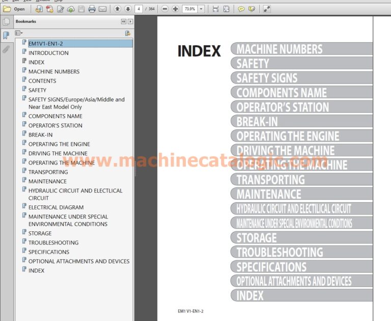Open the SPECIFICATIONS bookmark
The width and height of the screenshot is (391, 321).
coord(49,252)
